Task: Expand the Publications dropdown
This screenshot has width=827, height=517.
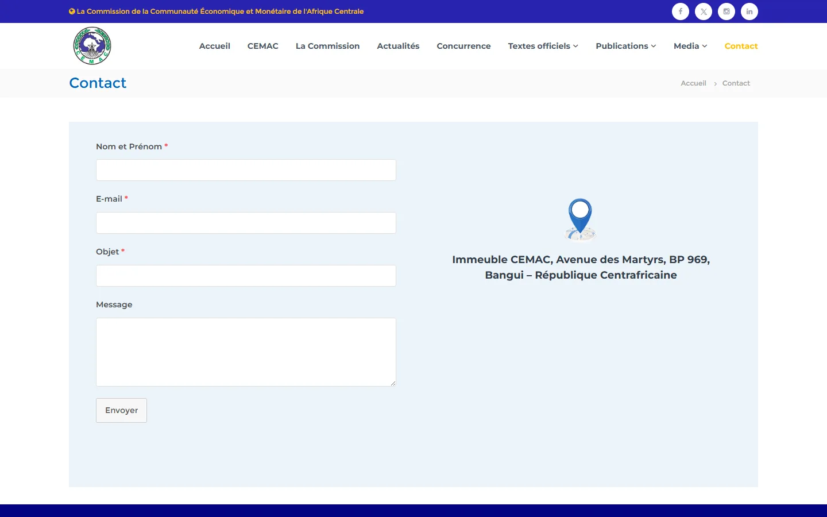Action: (x=626, y=46)
